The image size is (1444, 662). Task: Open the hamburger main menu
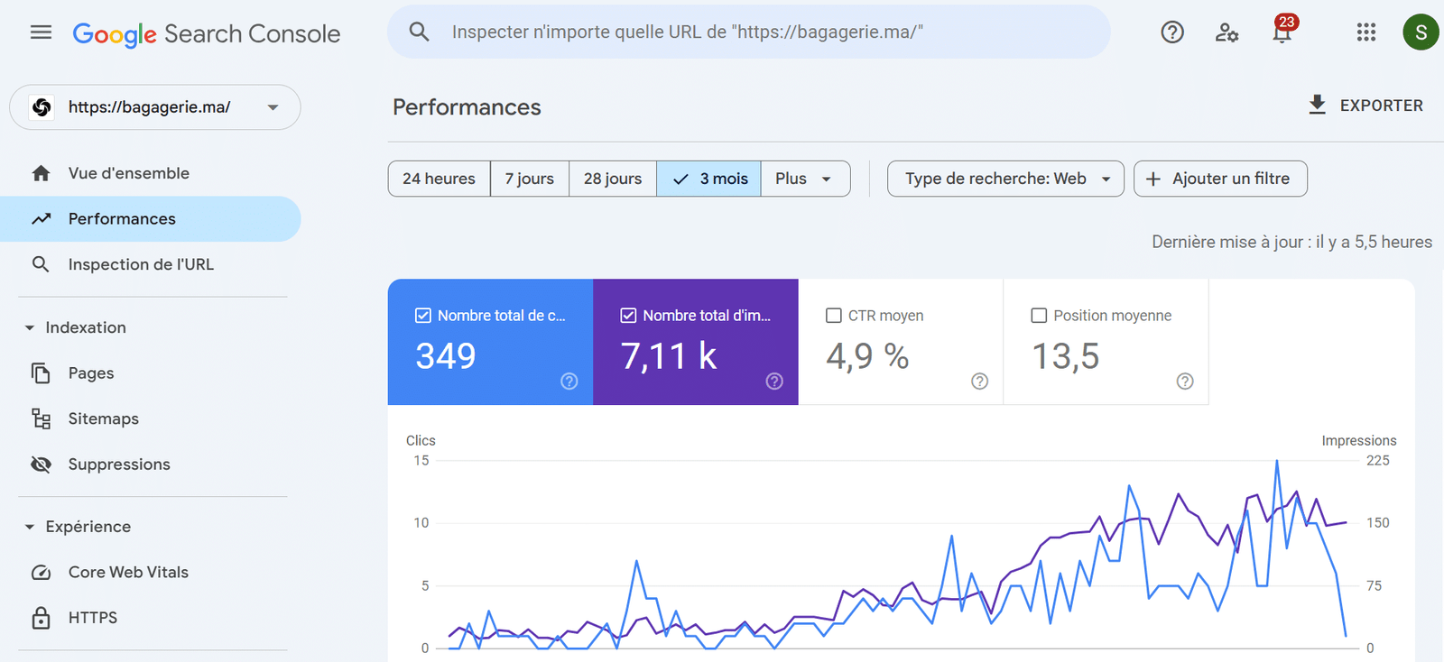point(41,32)
